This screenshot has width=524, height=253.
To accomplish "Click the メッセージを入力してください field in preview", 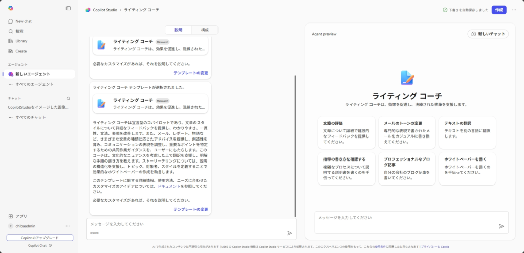I will pos(404,218).
